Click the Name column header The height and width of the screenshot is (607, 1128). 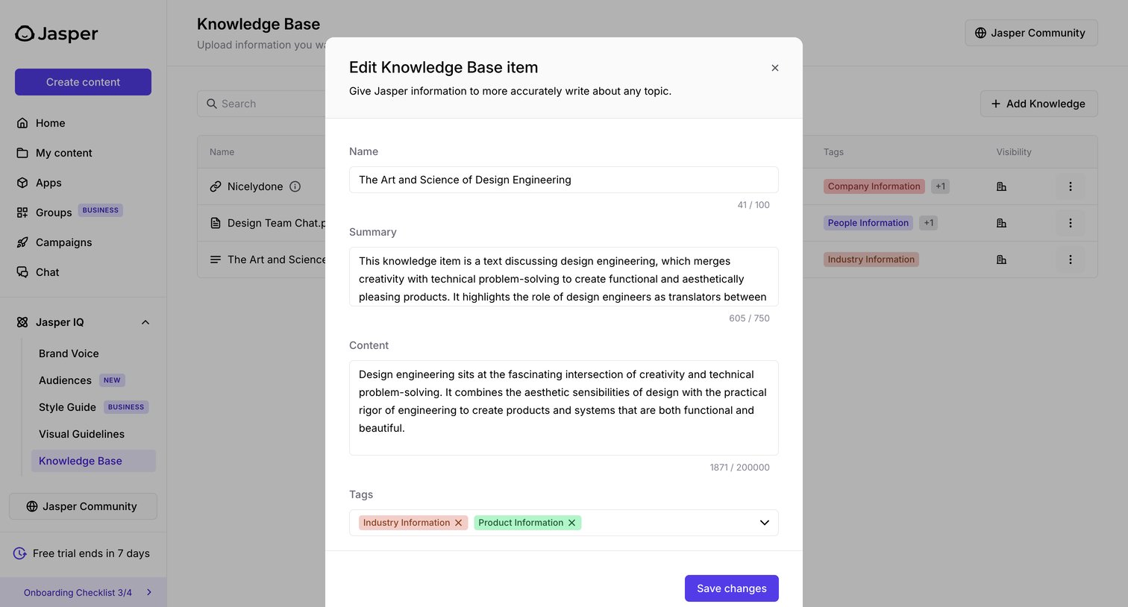(x=222, y=152)
